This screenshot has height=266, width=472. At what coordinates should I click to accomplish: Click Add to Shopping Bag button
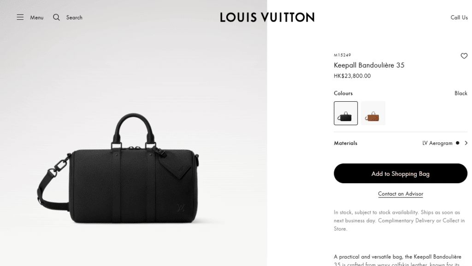tap(401, 173)
